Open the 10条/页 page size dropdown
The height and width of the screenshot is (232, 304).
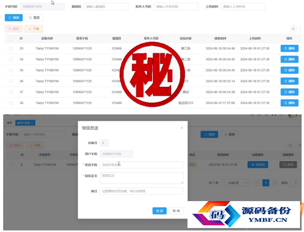pyautogui.click(x=236, y=183)
